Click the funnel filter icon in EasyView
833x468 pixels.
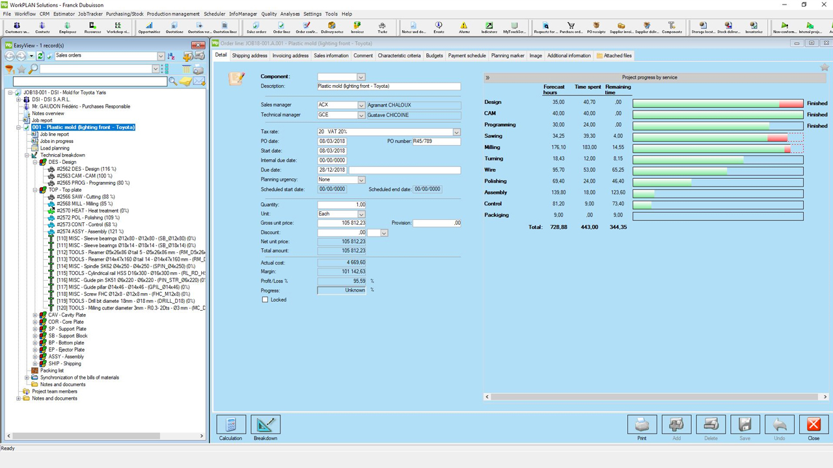(x=10, y=69)
